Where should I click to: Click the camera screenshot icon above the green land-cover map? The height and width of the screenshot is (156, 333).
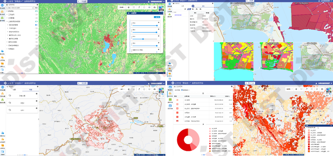click(x=155, y=7)
